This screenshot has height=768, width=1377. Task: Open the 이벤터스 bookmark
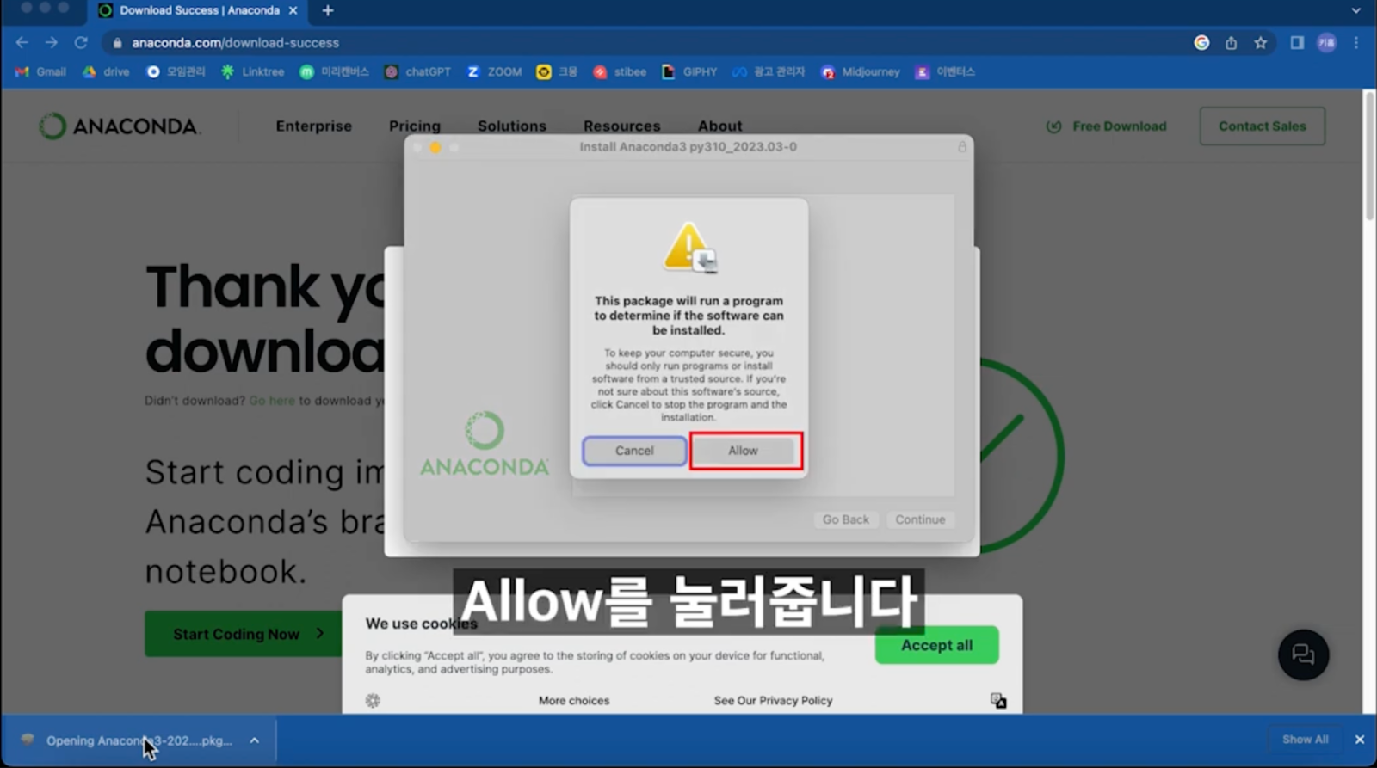point(945,72)
